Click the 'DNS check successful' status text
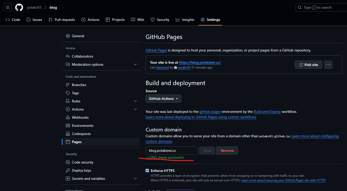 point(167,157)
